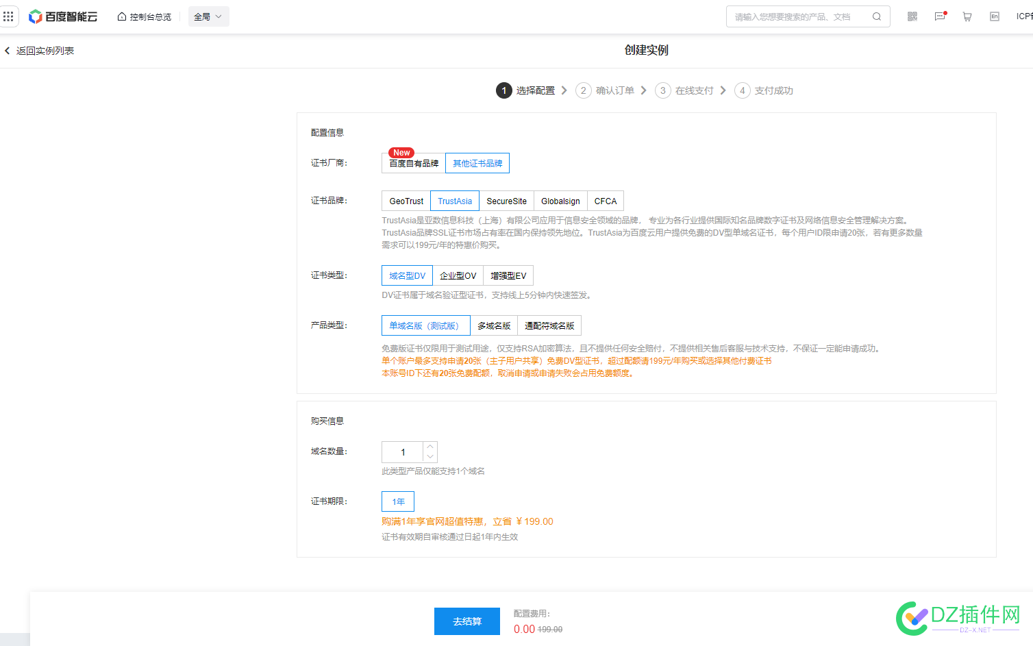This screenshot has height=646, width=1033.
Task: Click the Baidu AI Cloud logo
Action: pyautogui.click(x=63, y=16)
